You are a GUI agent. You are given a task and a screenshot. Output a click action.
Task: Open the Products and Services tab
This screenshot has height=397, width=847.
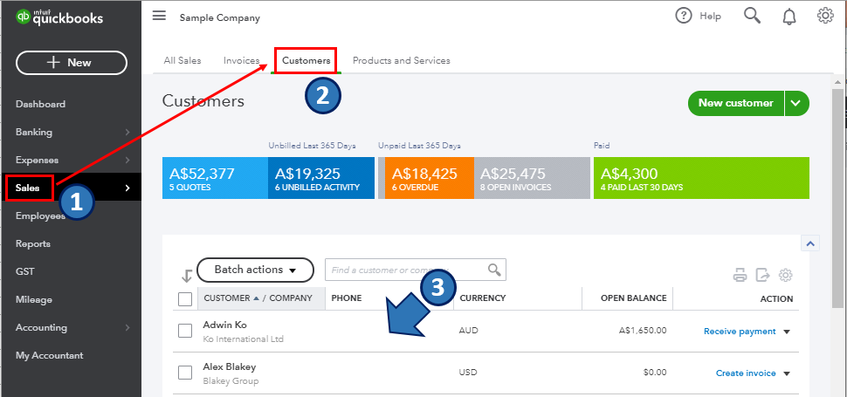(x=401, y=61)
